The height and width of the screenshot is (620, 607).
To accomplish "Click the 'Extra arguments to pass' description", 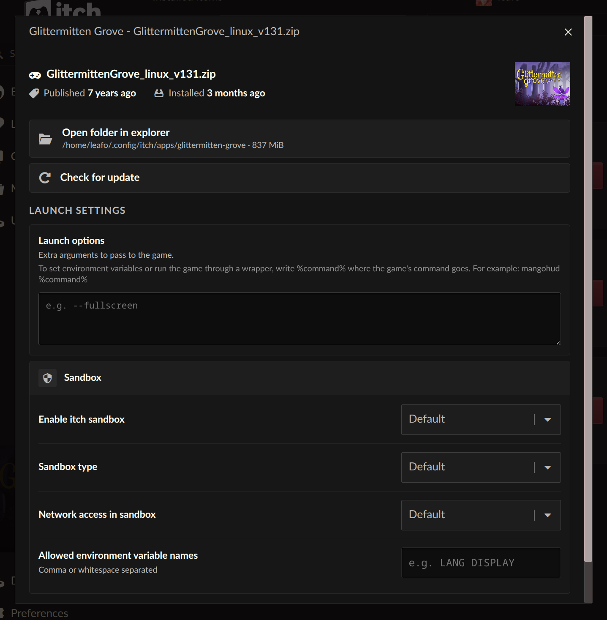I will 106,255.
